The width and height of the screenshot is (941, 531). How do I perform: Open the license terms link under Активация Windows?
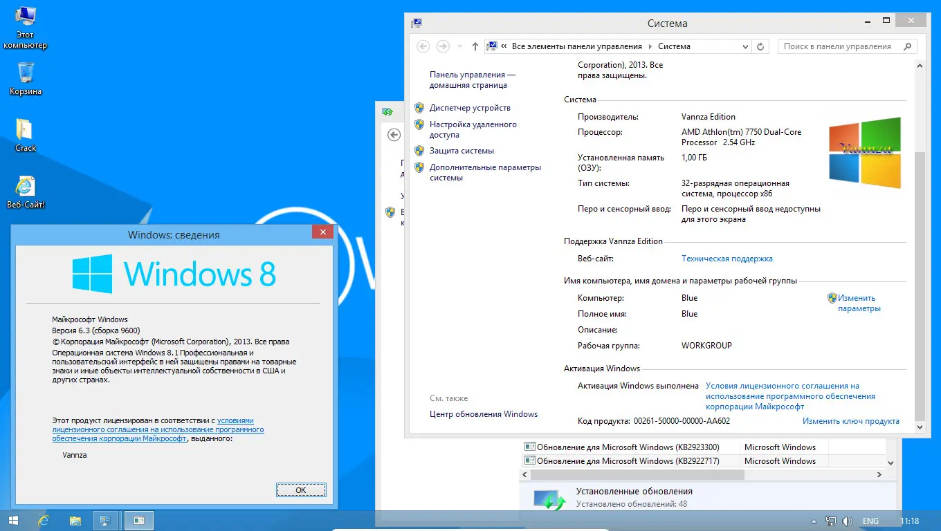coord(790,396)
